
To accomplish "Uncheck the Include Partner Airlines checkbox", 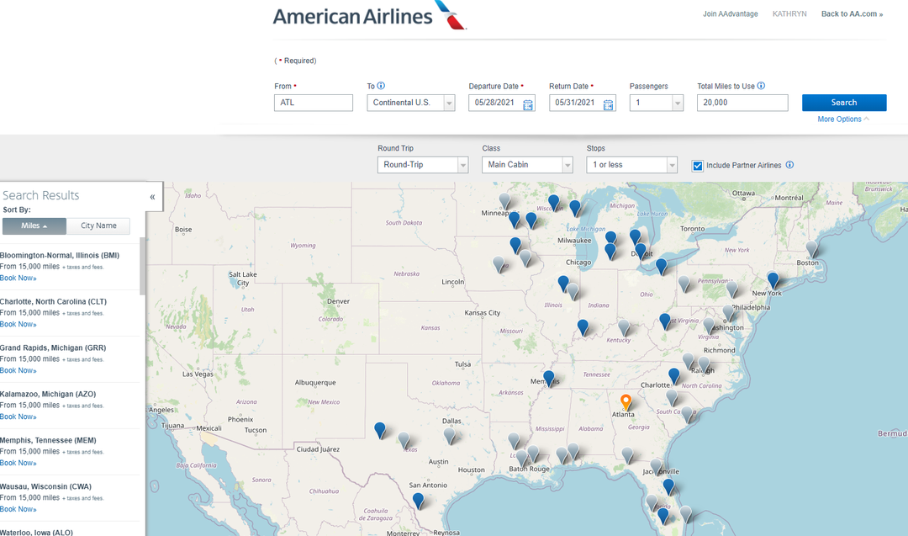I will (697, 165).
